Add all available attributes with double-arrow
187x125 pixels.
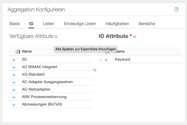point(56,36)
